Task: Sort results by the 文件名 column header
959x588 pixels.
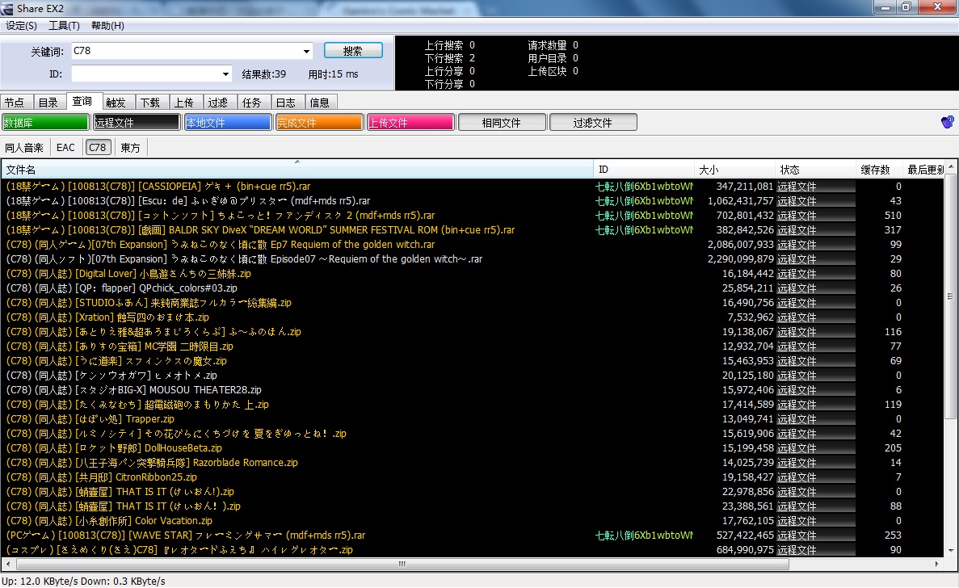Action: pyautogui.click(x=297, y=170)
